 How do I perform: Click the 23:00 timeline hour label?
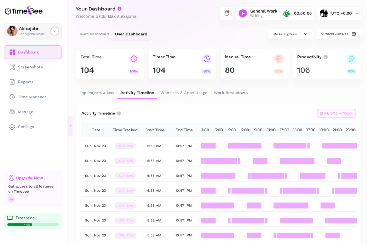pos(351,130)
